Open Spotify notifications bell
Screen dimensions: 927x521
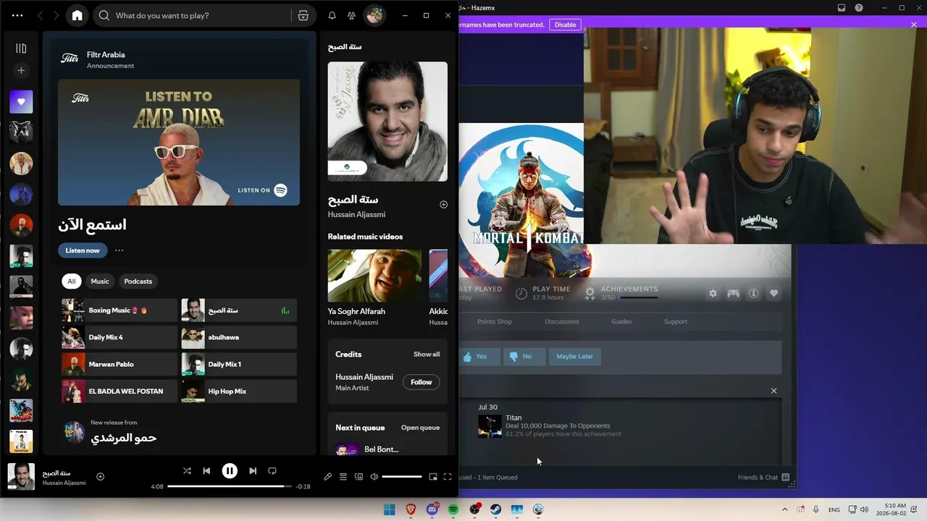pyautogui.click(x=332, y=15)
